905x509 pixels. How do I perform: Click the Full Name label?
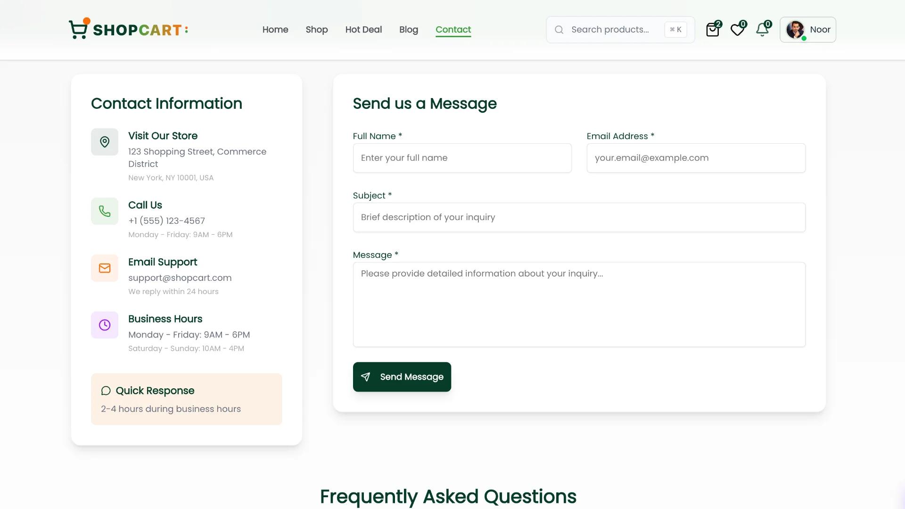coord(378,136)
